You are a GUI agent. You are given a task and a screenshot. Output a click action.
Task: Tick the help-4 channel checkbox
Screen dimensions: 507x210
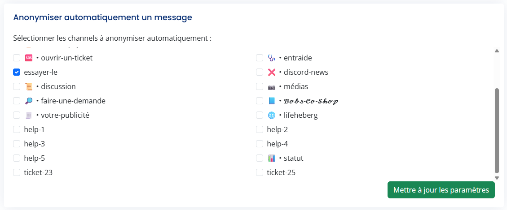pos(260,144)
